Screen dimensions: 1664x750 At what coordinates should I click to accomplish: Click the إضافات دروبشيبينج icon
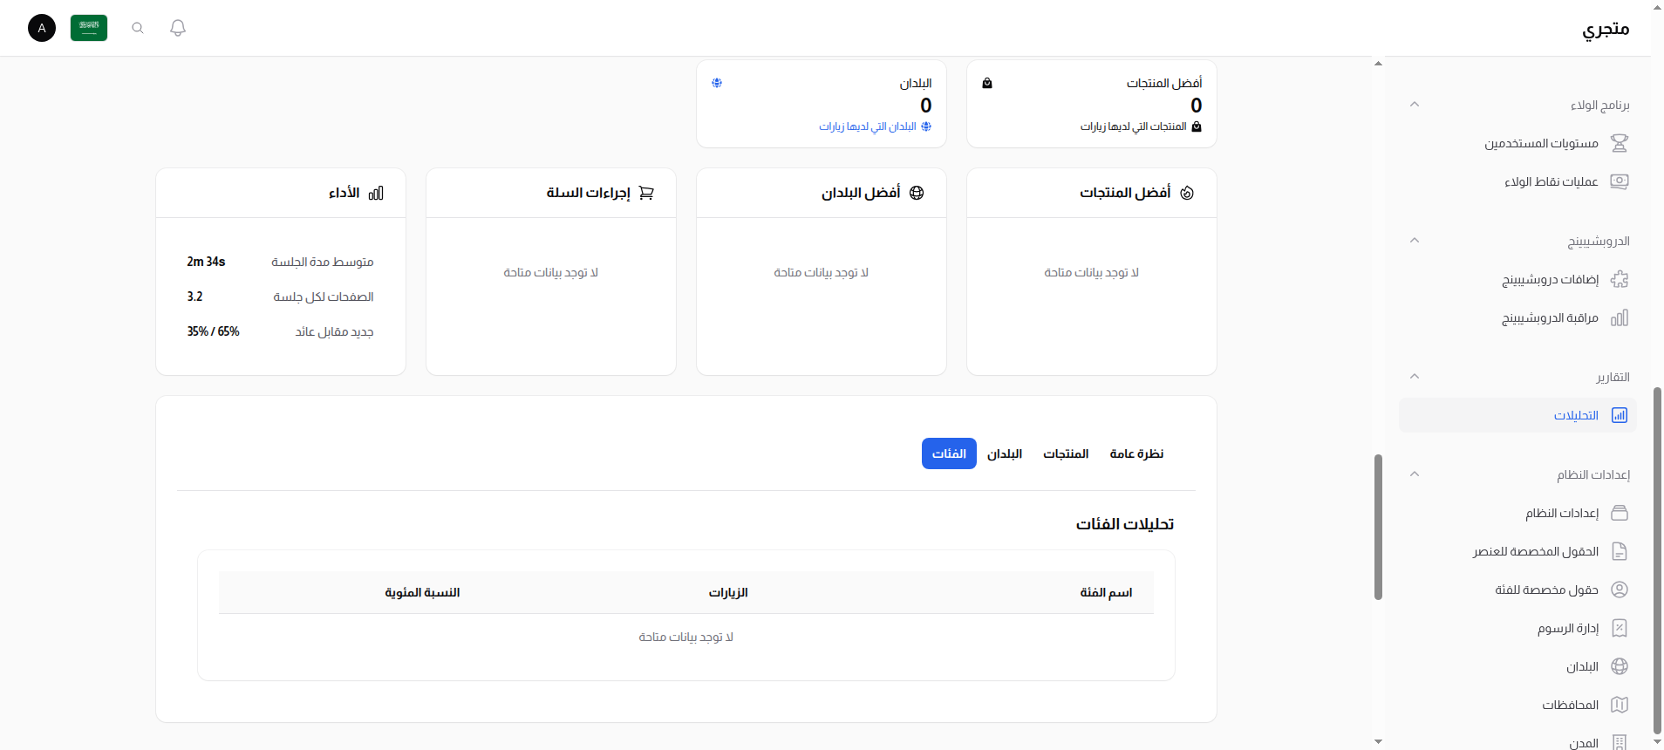(x=1620, y=279)
